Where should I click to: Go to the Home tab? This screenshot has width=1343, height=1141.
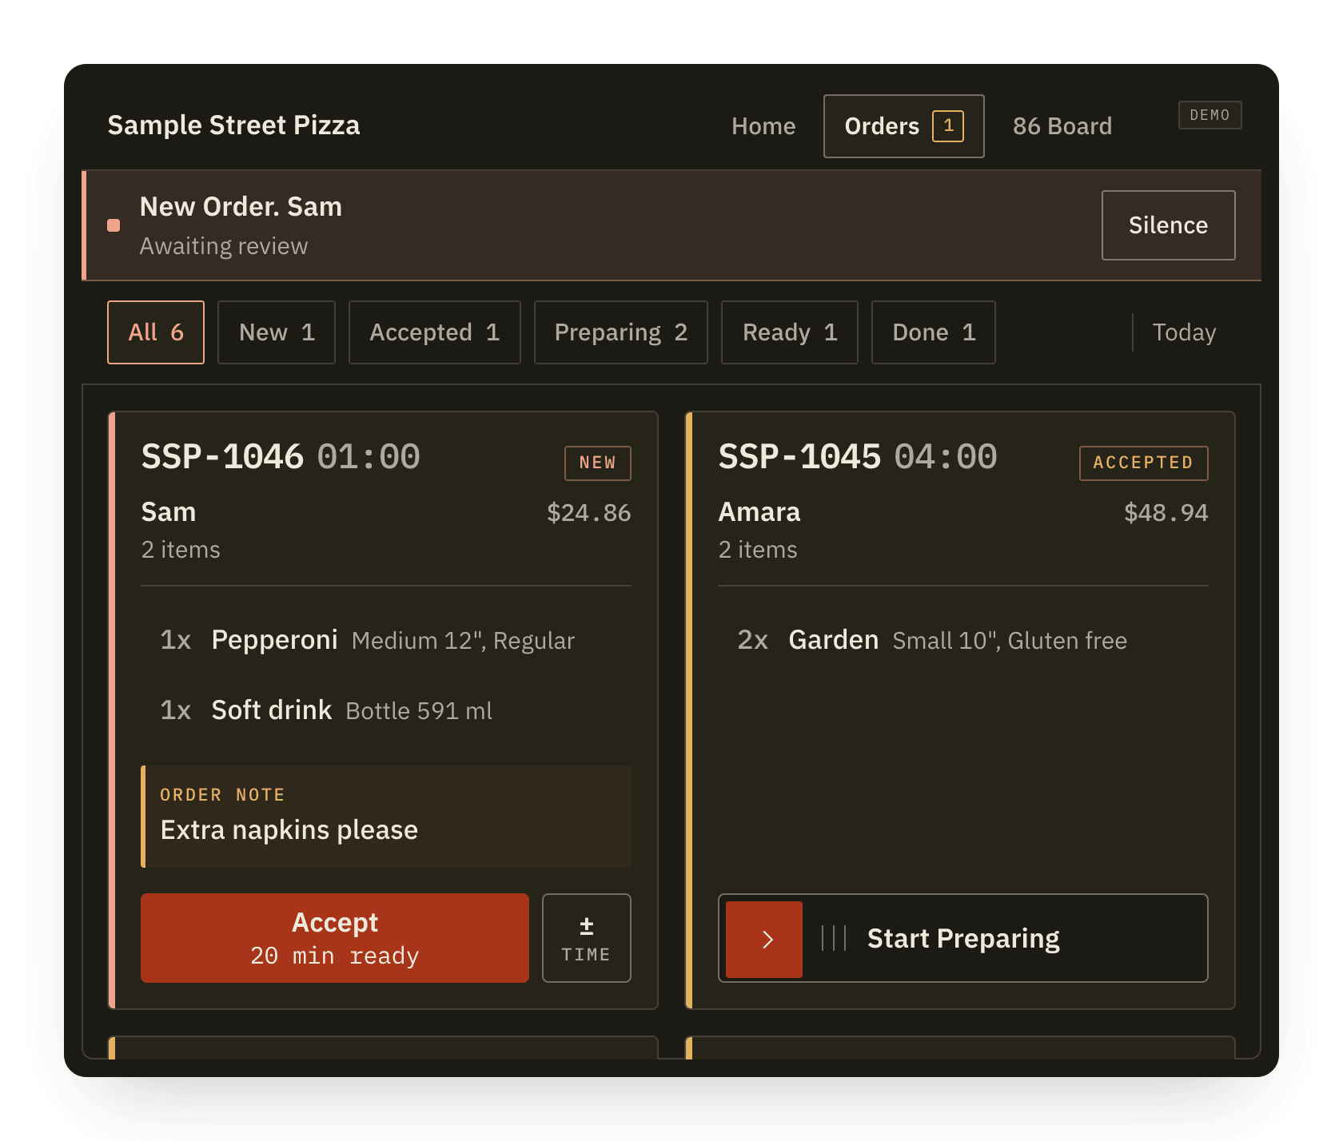click(763, 126)
